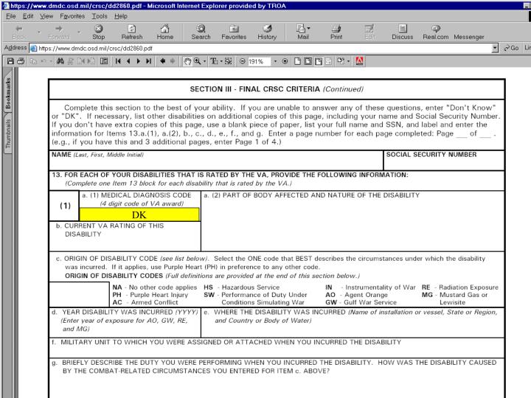Toggle the Bookmarks side panel tab

[8, 94]
